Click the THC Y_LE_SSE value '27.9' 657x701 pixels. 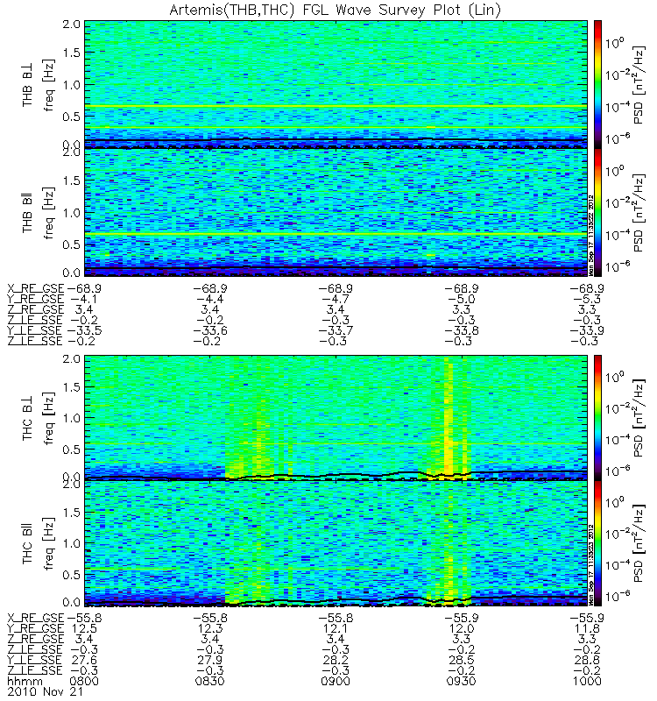(x=210, y=660)
